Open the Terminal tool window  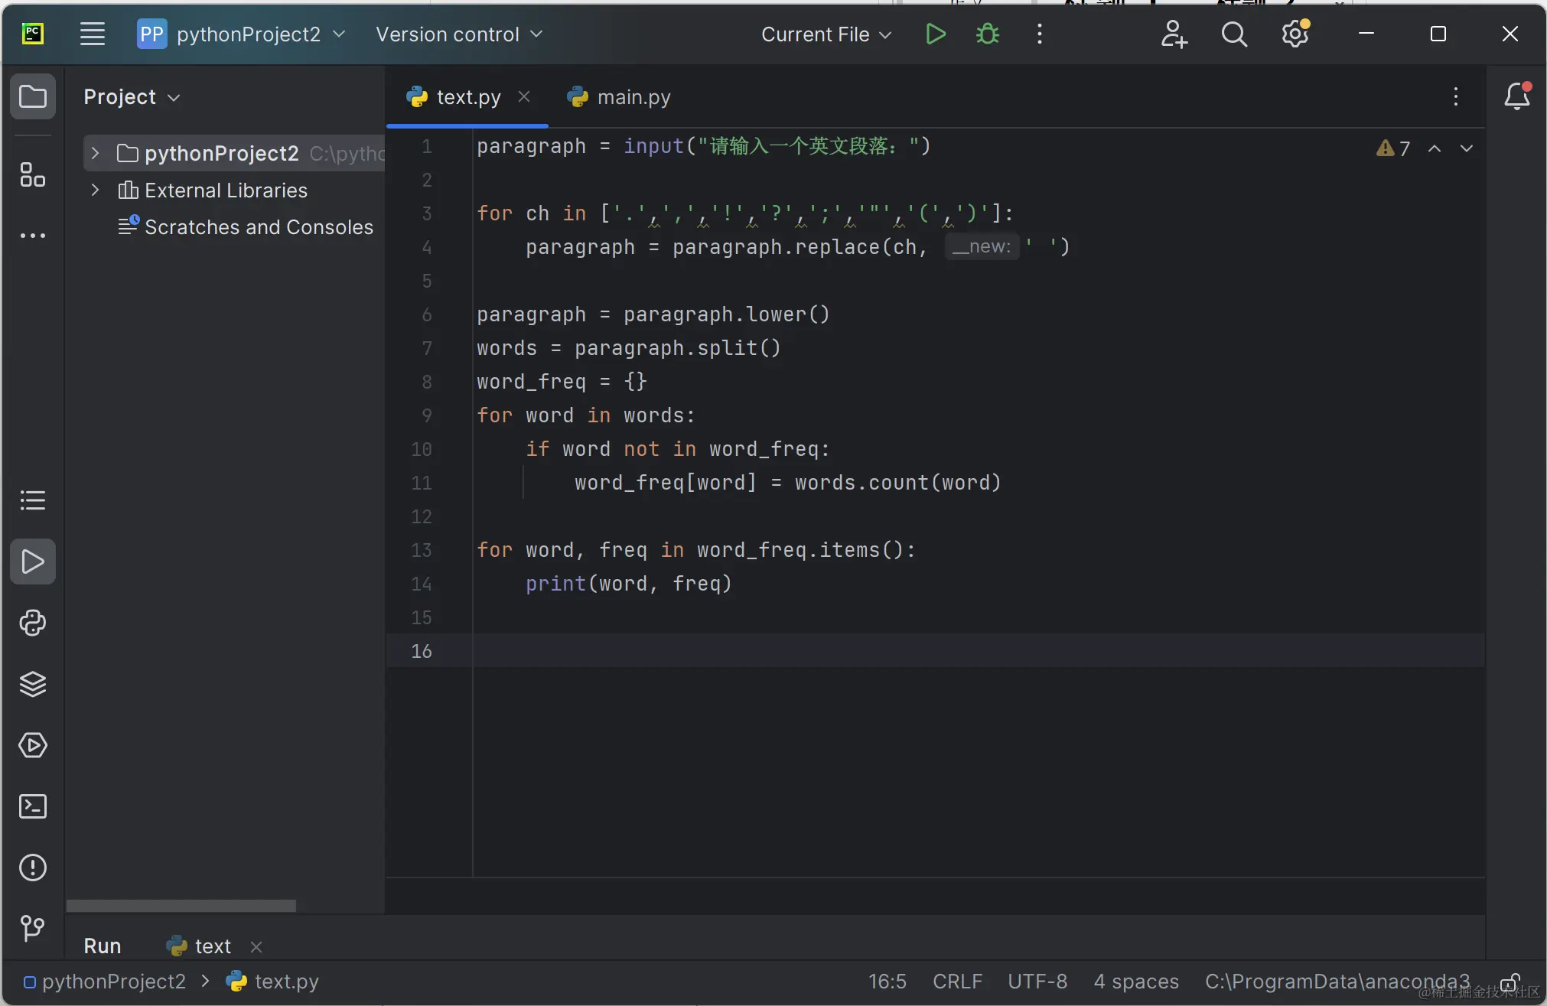33,806
